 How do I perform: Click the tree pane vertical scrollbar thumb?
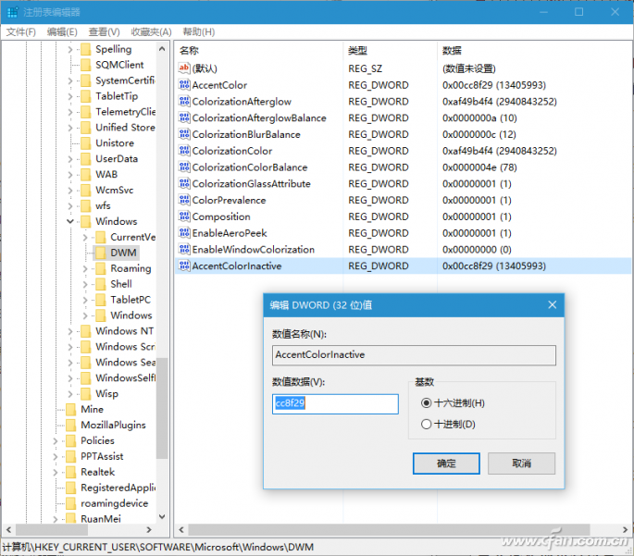pos(162,408)
